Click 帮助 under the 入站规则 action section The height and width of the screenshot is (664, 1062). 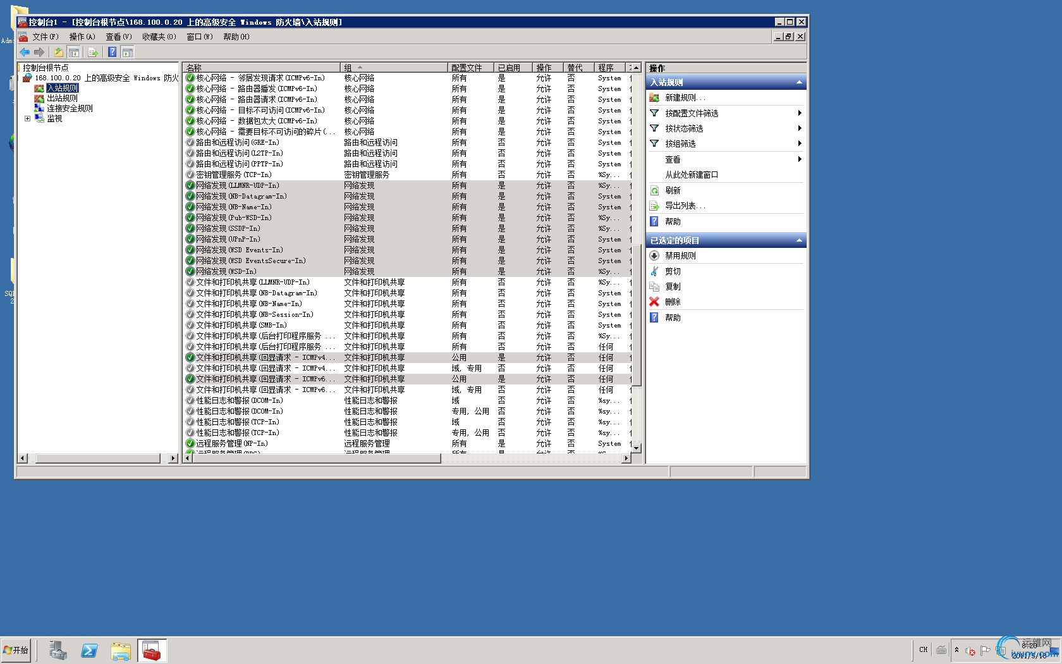tap(673, 221)
